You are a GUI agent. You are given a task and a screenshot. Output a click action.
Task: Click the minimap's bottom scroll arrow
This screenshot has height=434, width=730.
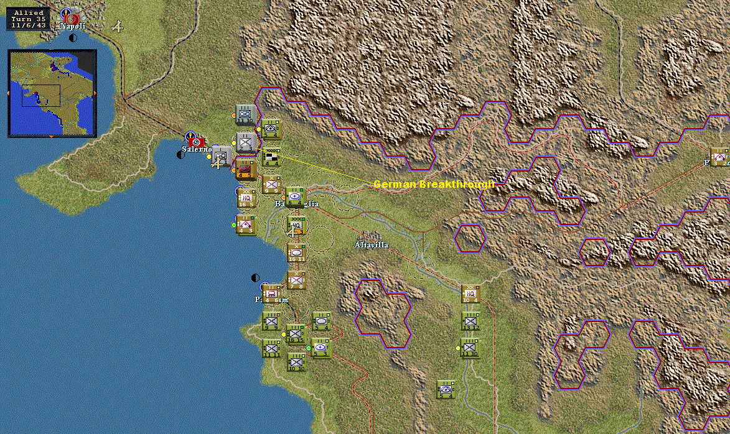52,136
